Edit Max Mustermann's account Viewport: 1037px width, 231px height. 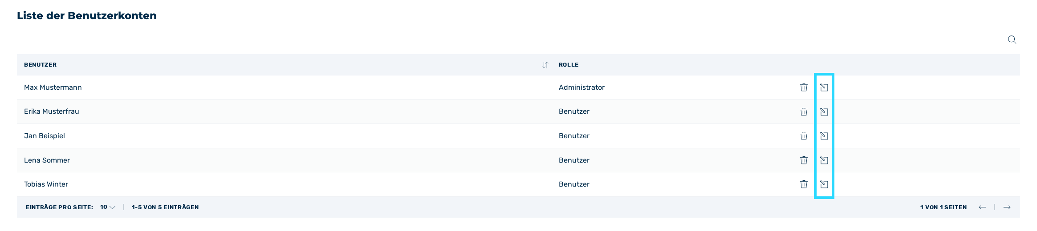click(x=824, y=88)
